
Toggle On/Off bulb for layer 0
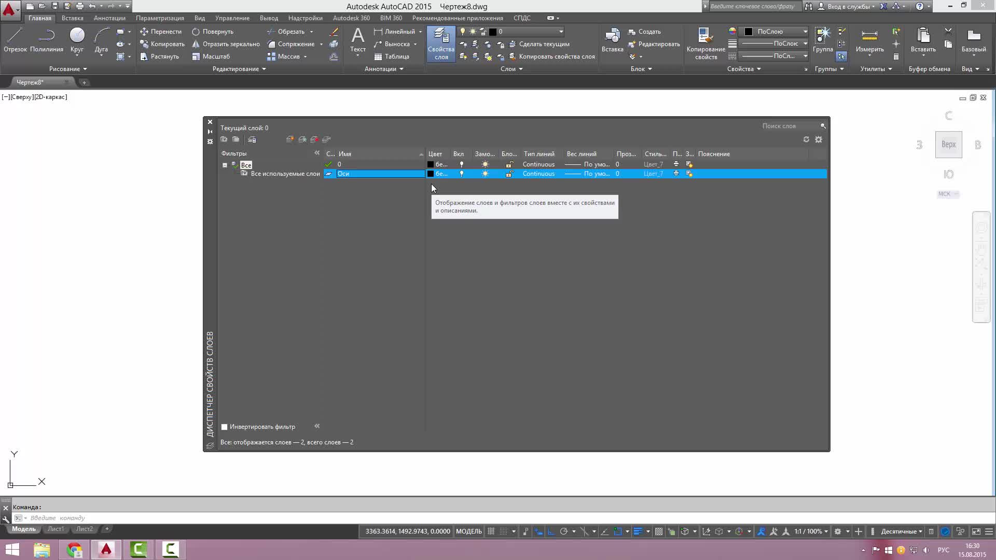click(x=461, y=164)
